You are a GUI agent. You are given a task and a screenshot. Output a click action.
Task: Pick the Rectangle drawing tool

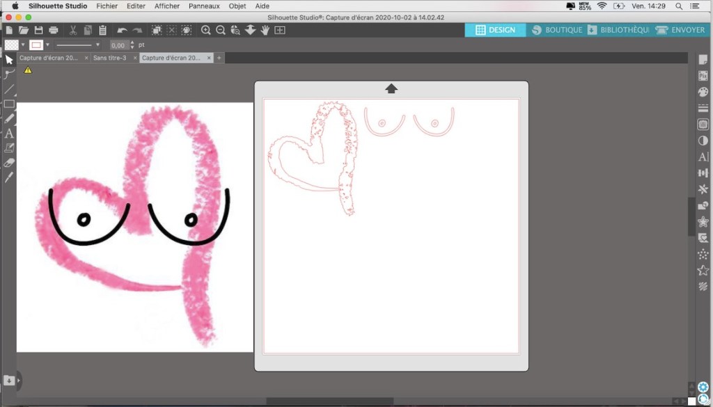(x=9, y=104)
